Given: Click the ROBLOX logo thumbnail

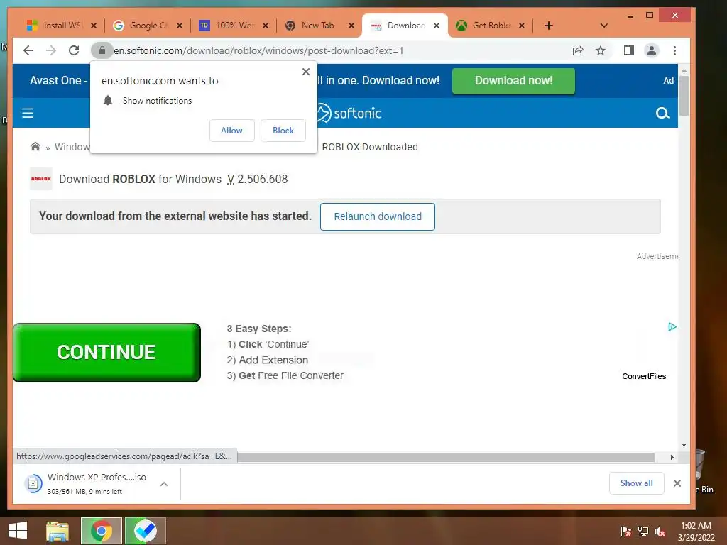Looking at the screenshot, I should (x=41, y=179).
